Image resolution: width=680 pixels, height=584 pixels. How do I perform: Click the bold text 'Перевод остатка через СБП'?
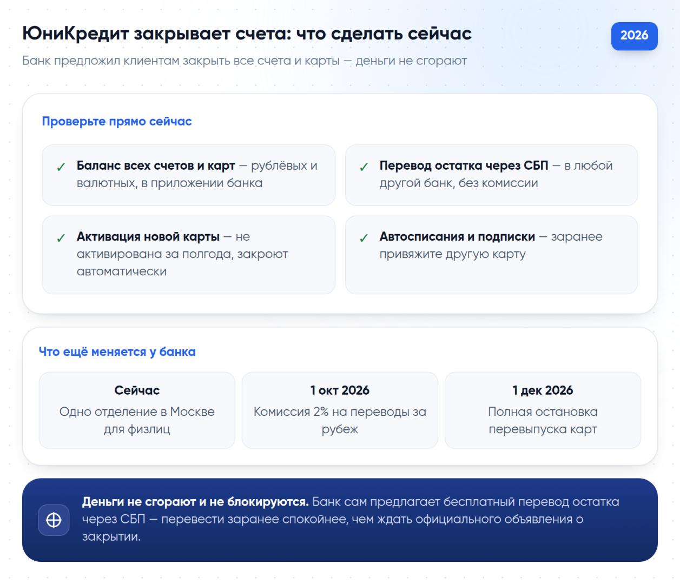coord(464,165)
